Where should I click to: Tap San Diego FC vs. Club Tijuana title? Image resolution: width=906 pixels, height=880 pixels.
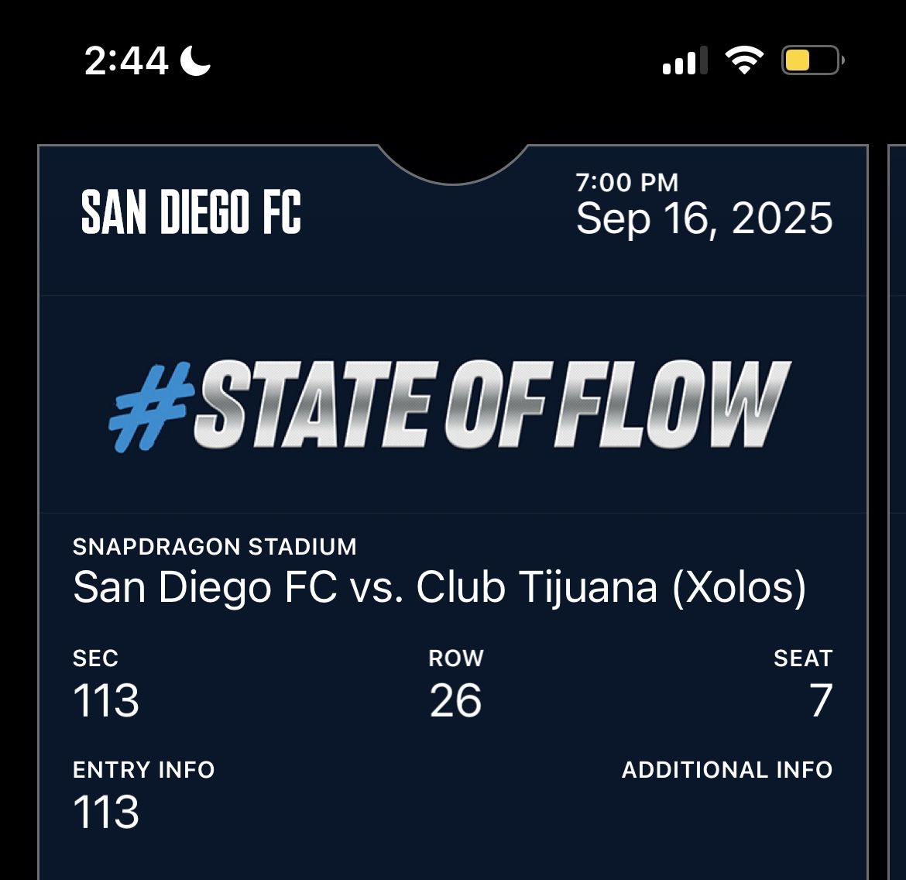tap(439, 587)
